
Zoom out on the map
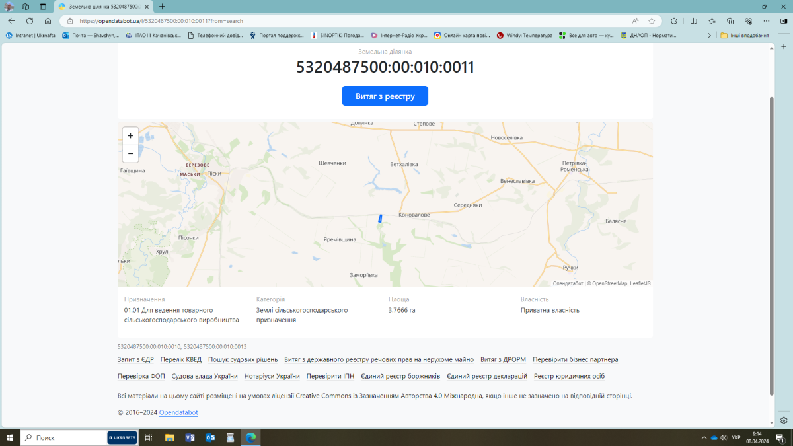130,153
